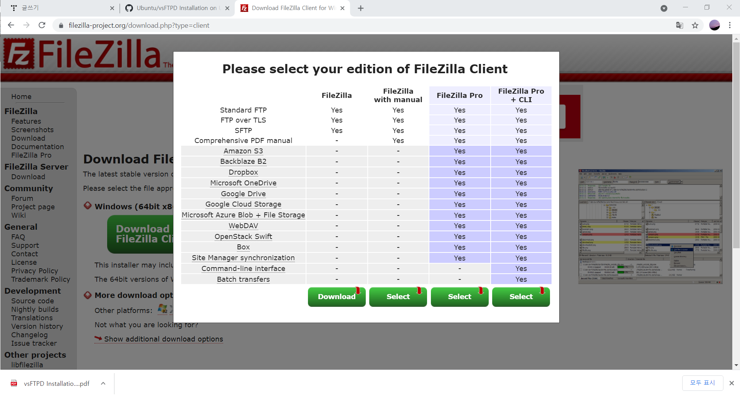Open the Wiki link
Image resolution: width=740 pixels, height=397 pixels.
coord(18,215)
